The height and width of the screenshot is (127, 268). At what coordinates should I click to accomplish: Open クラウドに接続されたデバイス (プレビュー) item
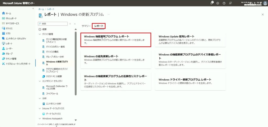tap(57, 70)
